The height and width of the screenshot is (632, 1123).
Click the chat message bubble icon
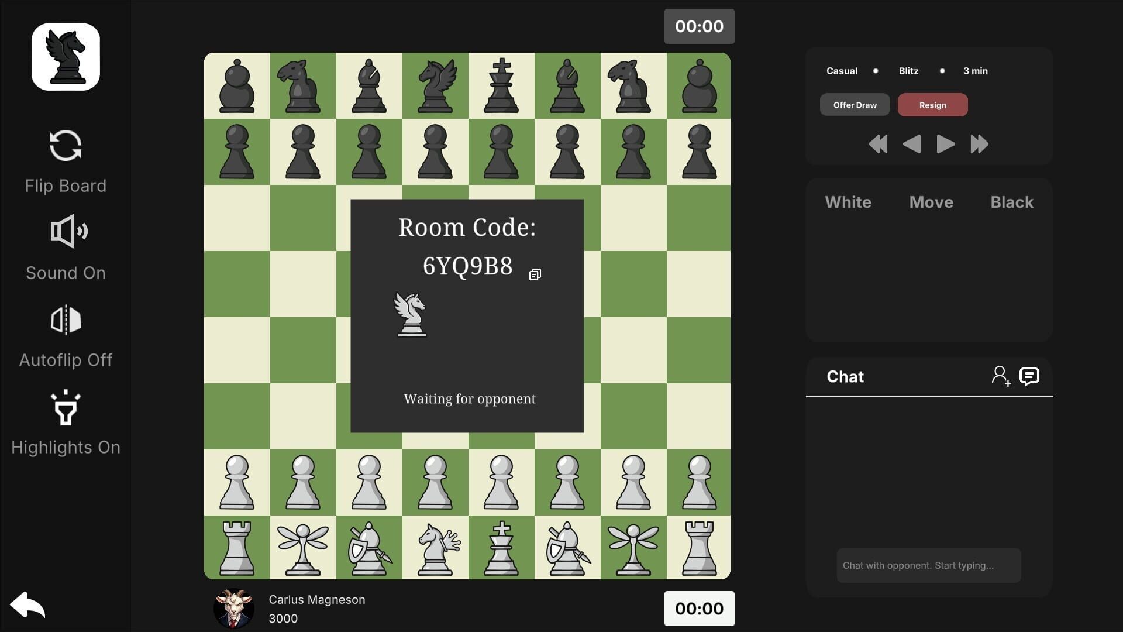1029,376
